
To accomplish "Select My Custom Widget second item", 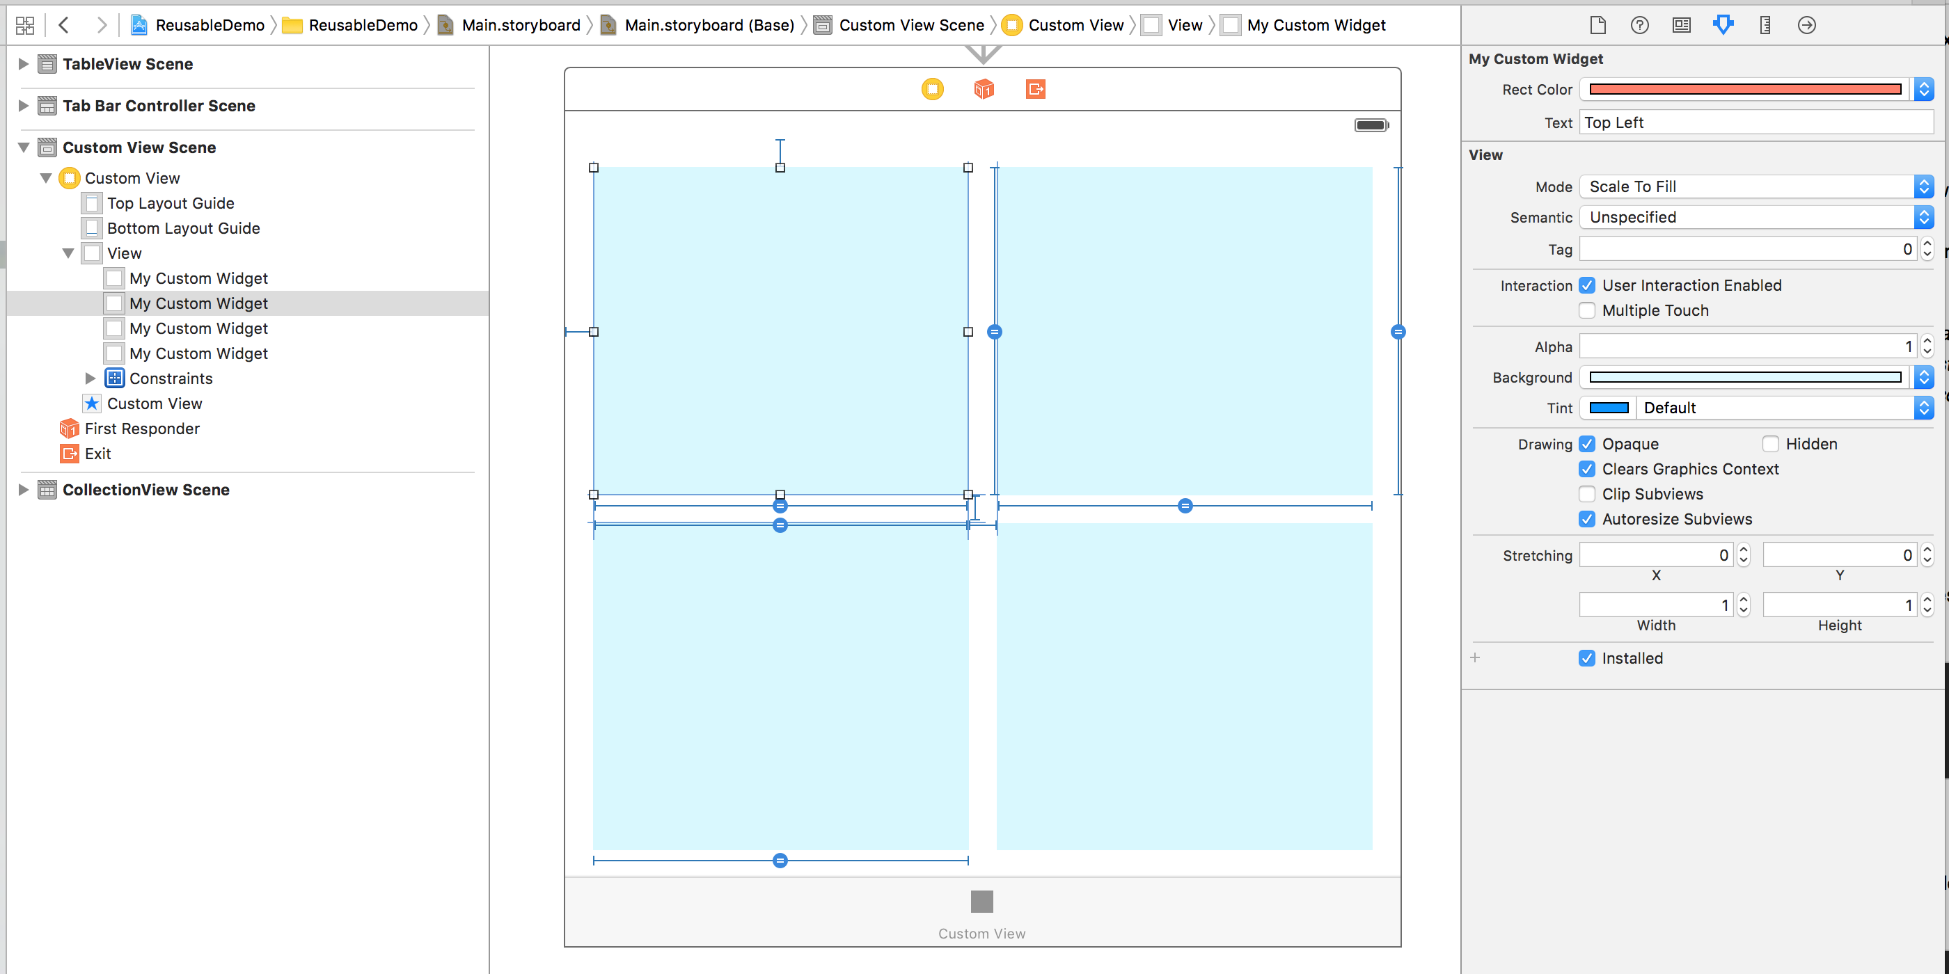I will [x=199, y=302].
